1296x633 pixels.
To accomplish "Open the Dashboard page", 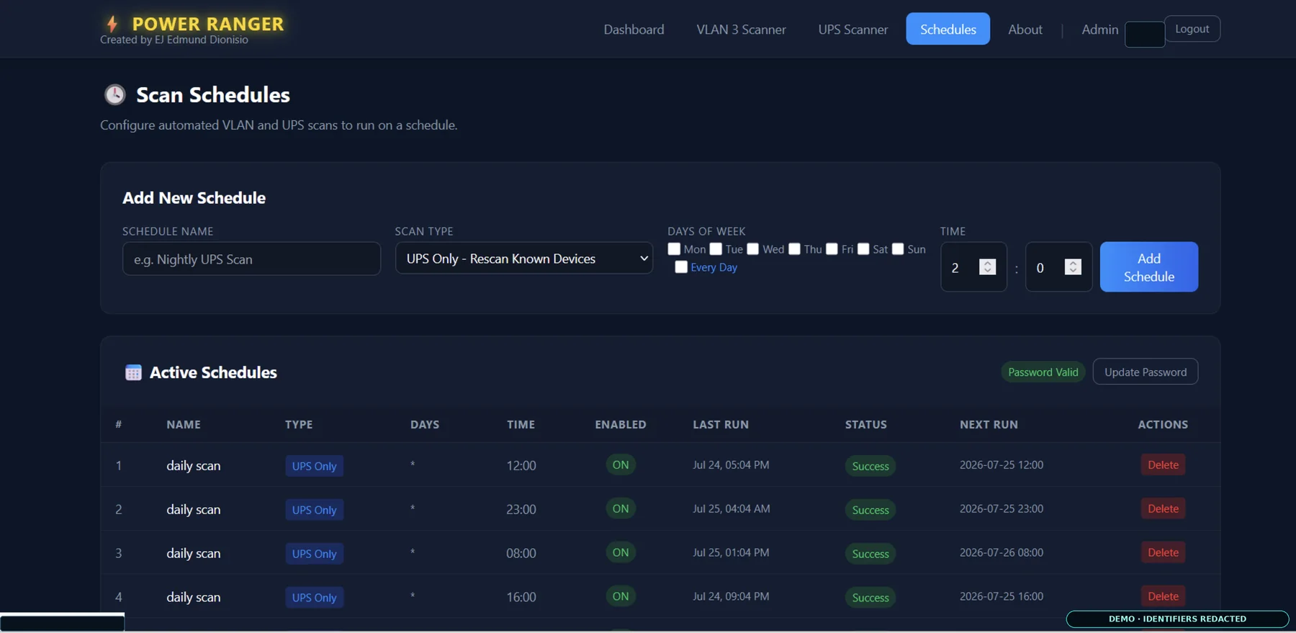I will (x=634, y=29).
